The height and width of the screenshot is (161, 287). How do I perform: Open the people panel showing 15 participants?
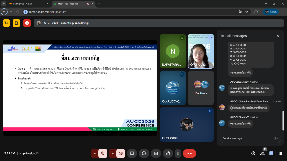(x=262, y=153)
